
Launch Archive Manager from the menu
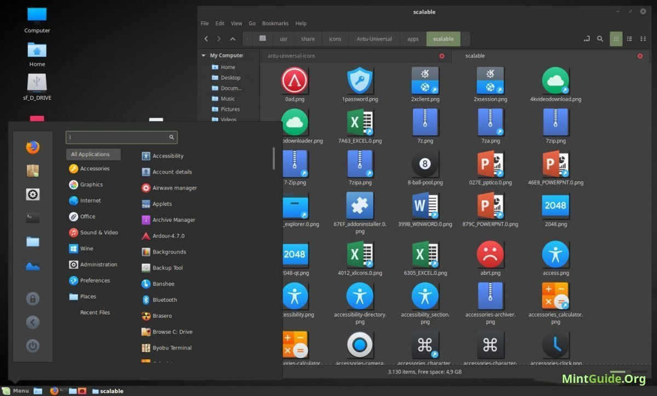click(x=168, y=220)
